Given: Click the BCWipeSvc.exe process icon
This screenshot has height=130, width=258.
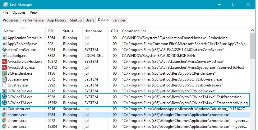Looking at the screenshot, I should point(4,91).
